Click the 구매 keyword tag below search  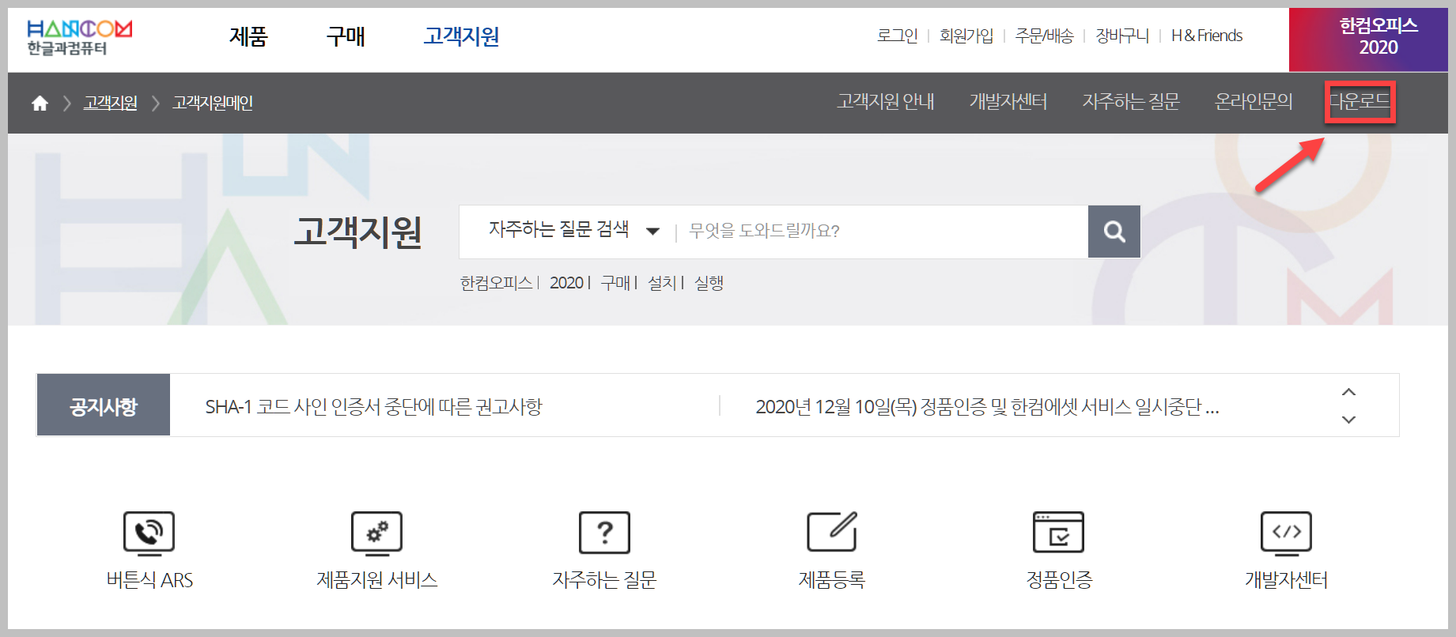click(x=615, y=283)
